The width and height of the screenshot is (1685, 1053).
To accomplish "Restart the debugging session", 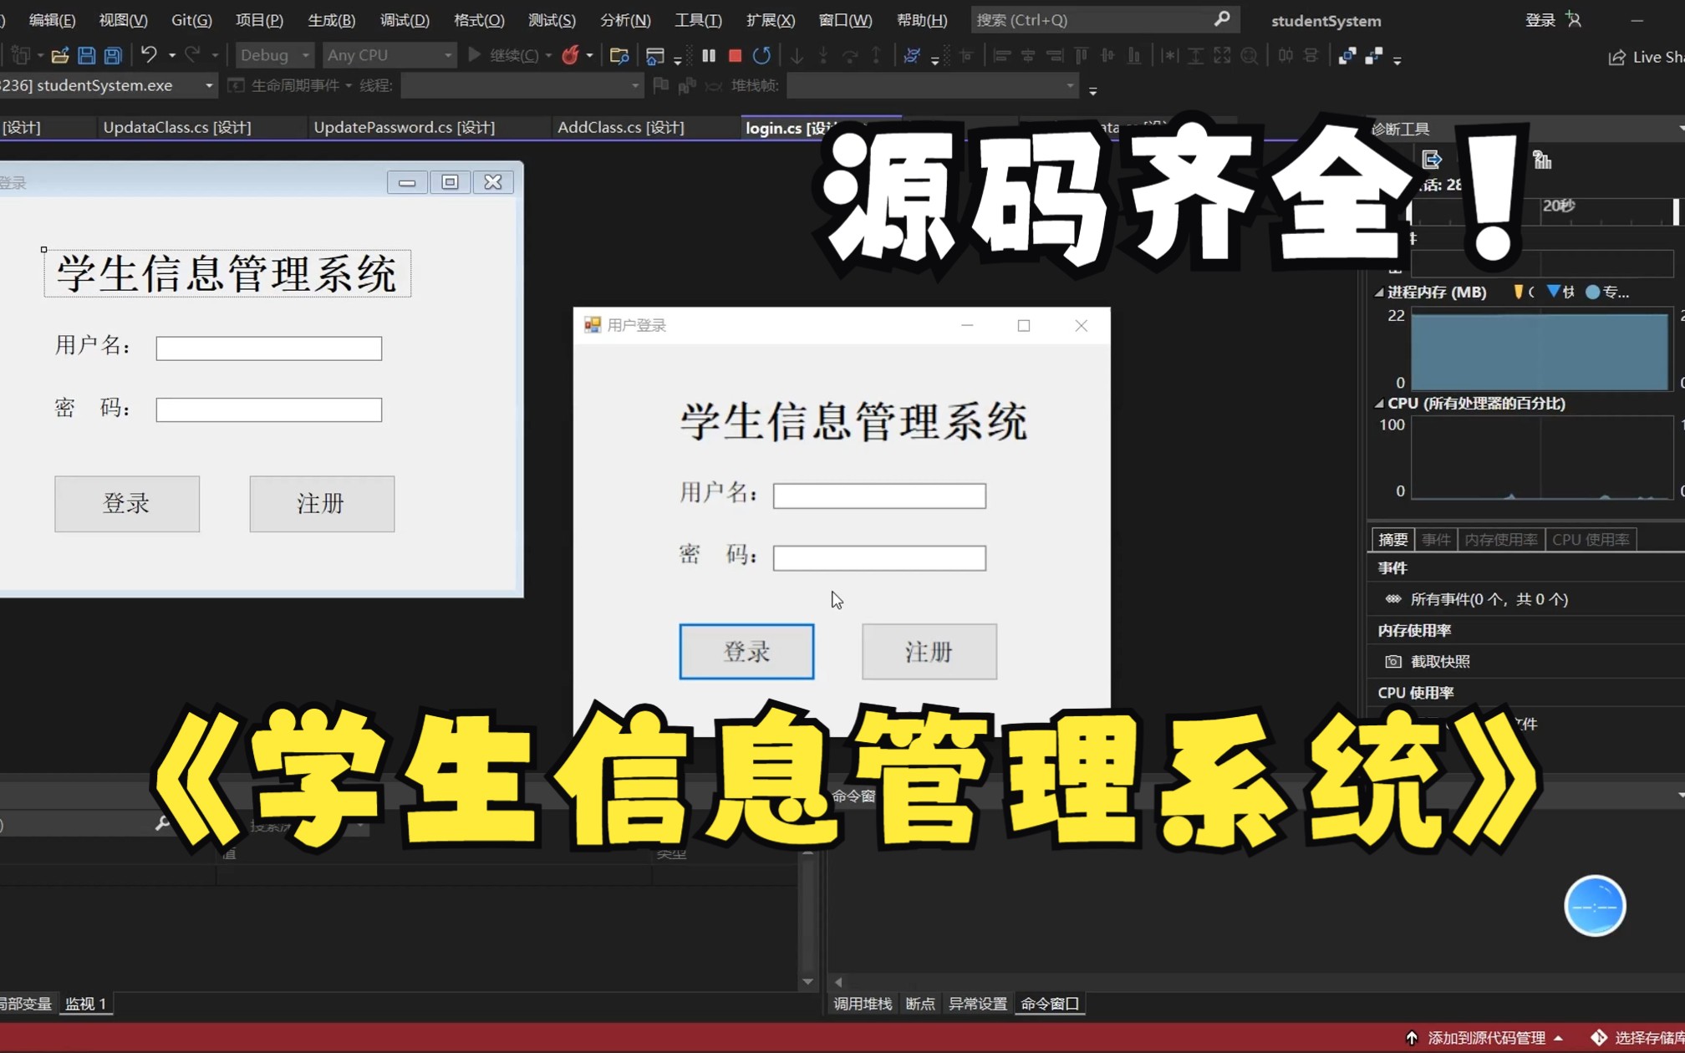I will tap(761, 55).
